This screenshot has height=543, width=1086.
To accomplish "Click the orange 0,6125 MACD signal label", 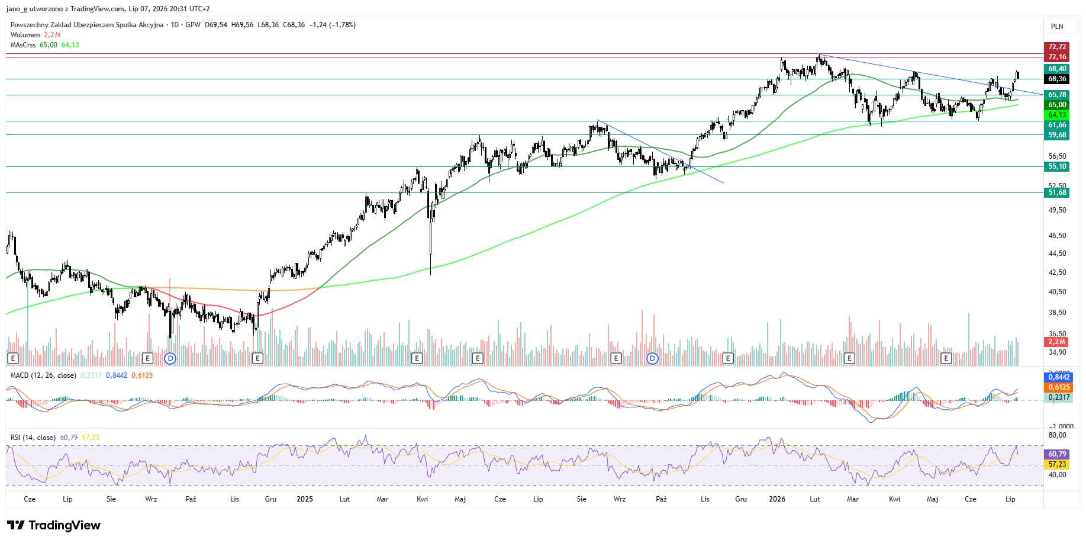I will (x=1059, y=387).
